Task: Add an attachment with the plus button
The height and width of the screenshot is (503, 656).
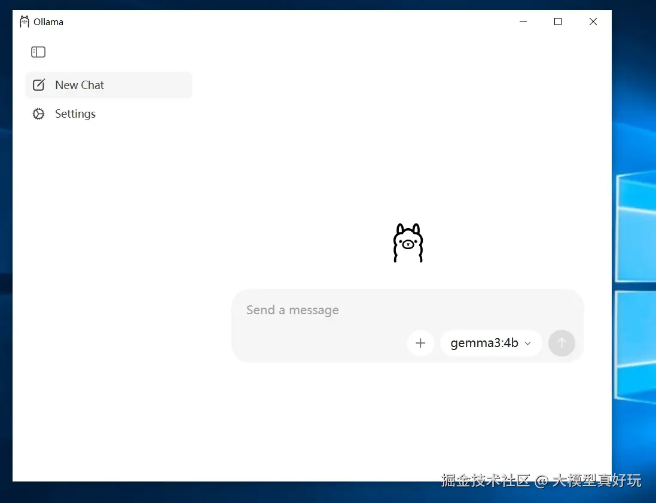Action: [x=420, y=343]
